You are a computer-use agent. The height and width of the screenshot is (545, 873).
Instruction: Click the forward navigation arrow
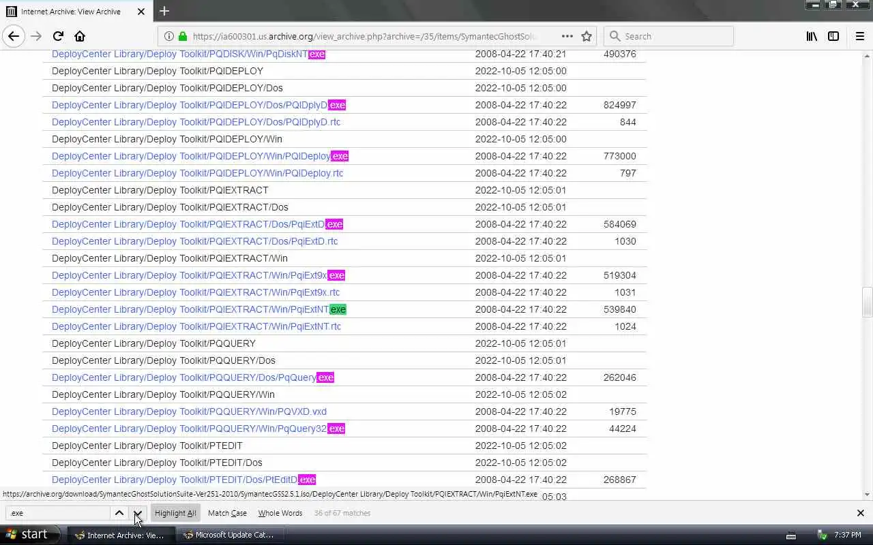36,36
